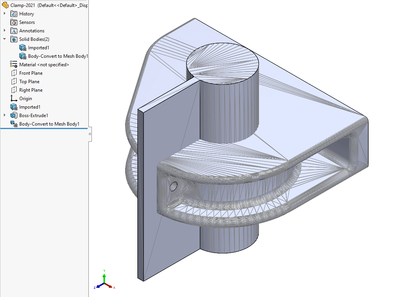This screenshot has height=297, width=396.
Task: Expand the Boss-Extrude1 feature
Action: (5, 115)
